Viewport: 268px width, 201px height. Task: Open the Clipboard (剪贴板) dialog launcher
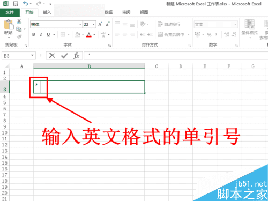click(x=26, y=46)
